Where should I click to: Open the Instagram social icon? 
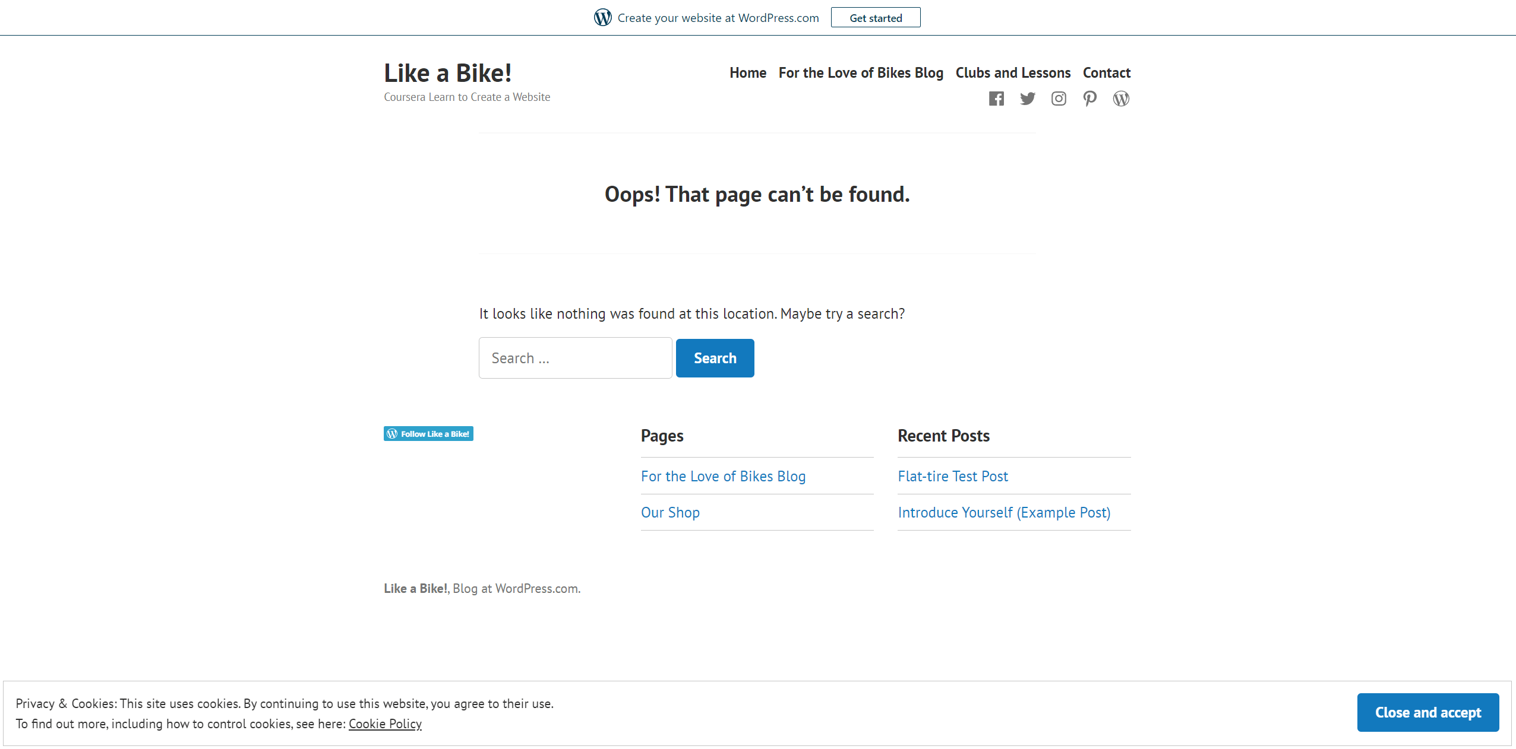pyautogui.click(x=1059, y=99)
